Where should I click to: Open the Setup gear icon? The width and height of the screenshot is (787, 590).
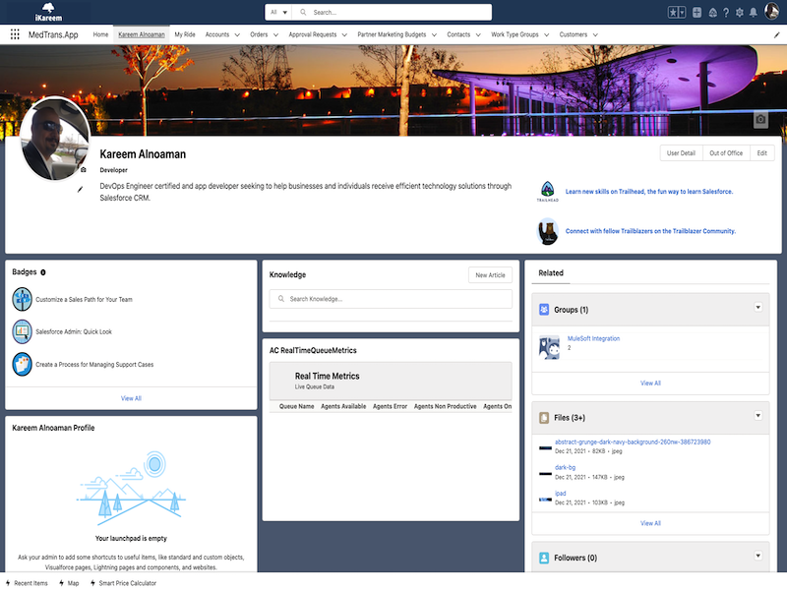pyautogui.click(x=740, y=13)
